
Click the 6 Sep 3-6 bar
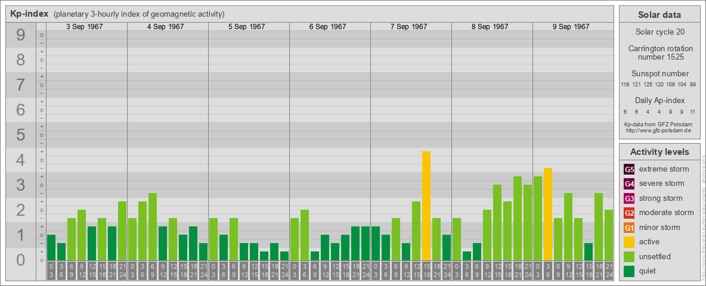click(304, 235)
